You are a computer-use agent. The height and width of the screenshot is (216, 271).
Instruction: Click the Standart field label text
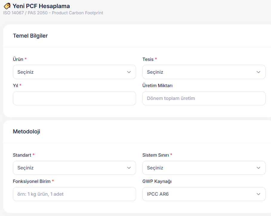[x=22, y=155]
